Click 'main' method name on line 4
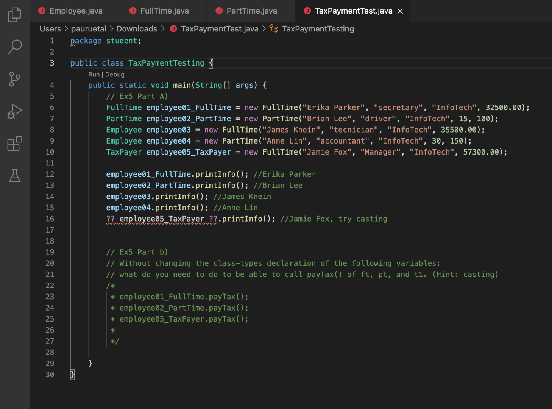The image size is (552, 409). 182,86
